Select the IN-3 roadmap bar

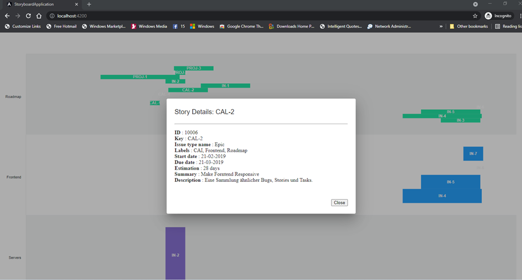[460, 120]
